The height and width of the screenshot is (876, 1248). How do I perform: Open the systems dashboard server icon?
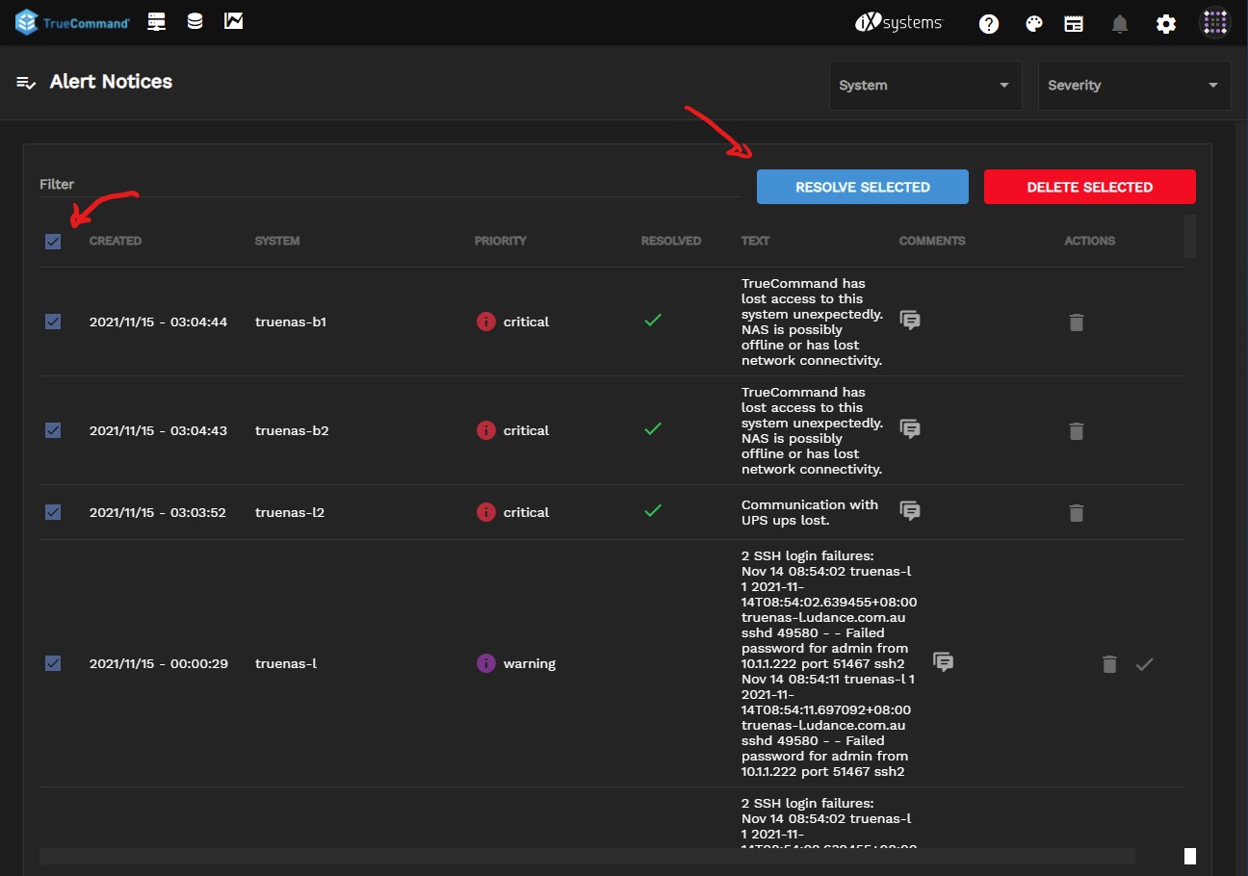(156, 21)
